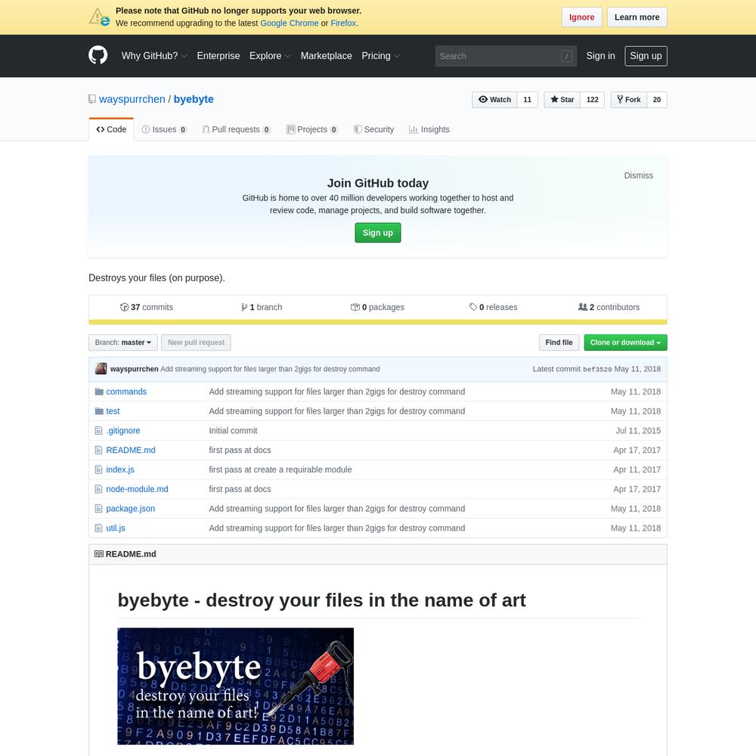Open the Branch: master selector

click(x=123, y=342)
